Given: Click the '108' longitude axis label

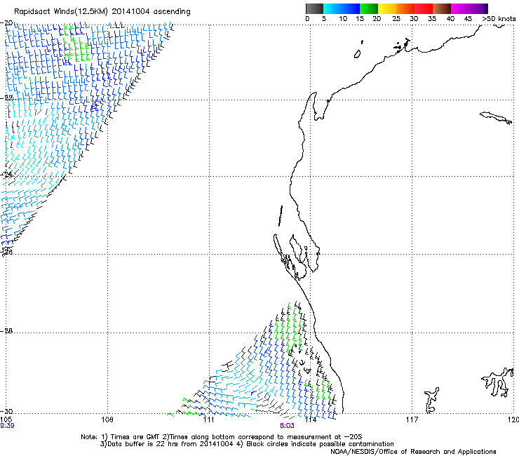Looking at the screenshot, I should coord(107,420).
